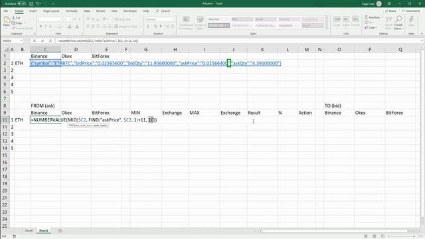Cancel the formula entry with X

pyautogui.click(x=34, y=40)
